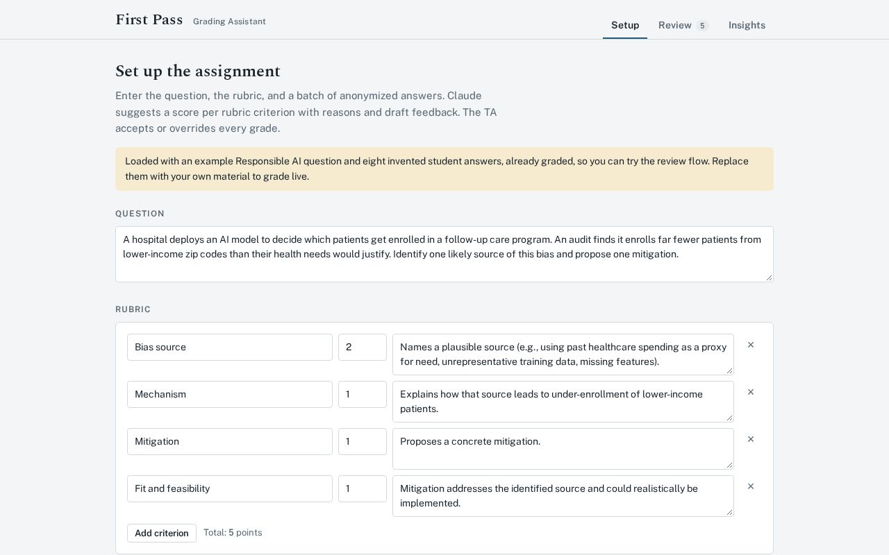Remove the Bias source criterion

point(751,345)
